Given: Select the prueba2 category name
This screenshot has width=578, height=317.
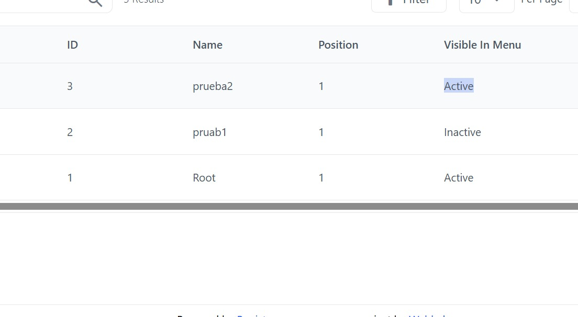Looking at the screenshot, I should coord(213,86).
